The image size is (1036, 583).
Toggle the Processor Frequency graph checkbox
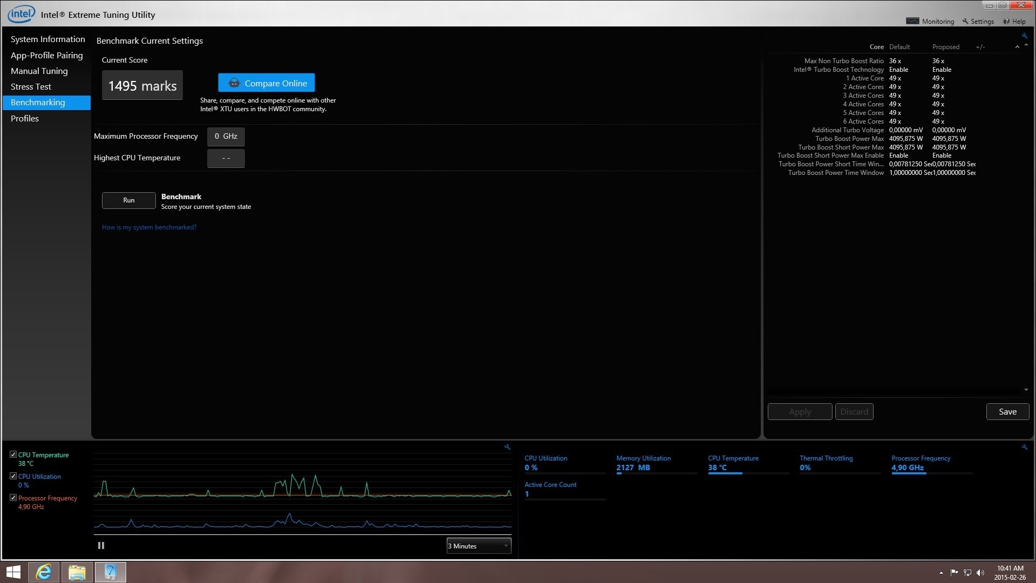coord(13,498)
